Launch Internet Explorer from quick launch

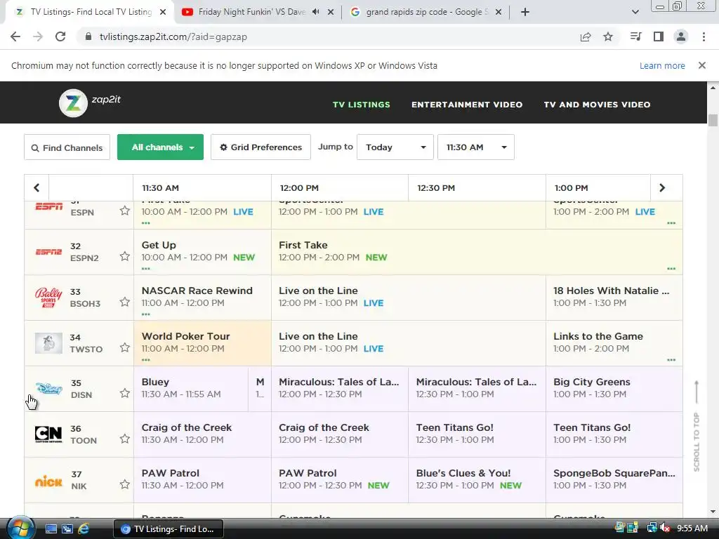pos(84,528)
